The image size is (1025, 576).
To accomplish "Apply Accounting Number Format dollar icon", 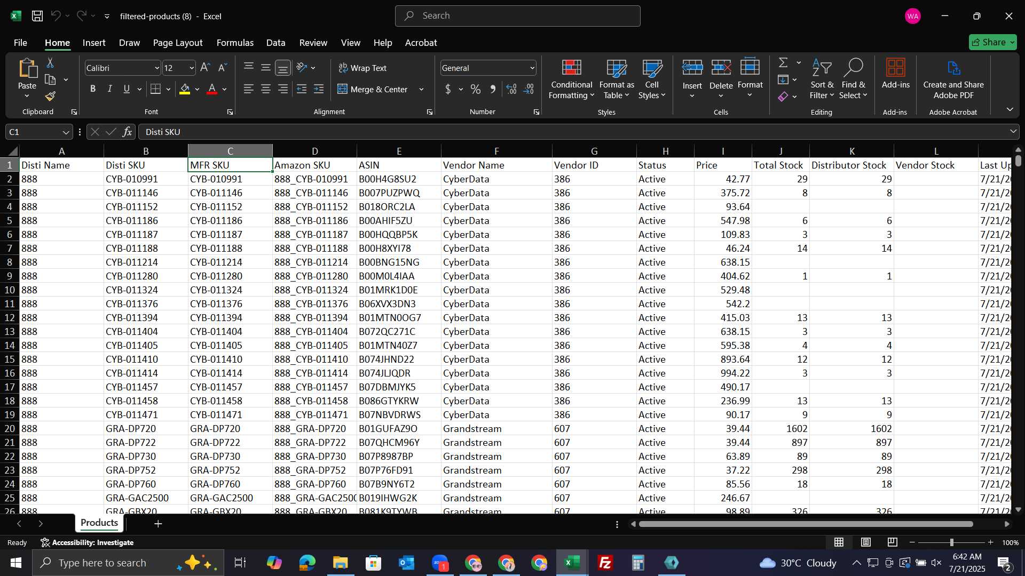I will (x=448, y=89).
